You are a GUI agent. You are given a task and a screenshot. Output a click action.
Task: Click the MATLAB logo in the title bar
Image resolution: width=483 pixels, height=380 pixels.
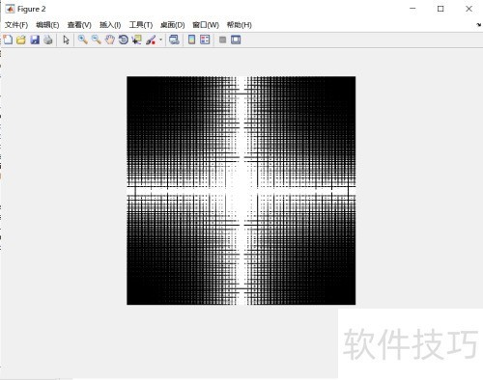click(x=10, y=9)
